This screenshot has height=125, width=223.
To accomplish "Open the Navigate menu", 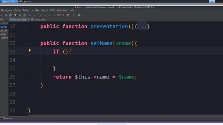I will click(7, 10).
